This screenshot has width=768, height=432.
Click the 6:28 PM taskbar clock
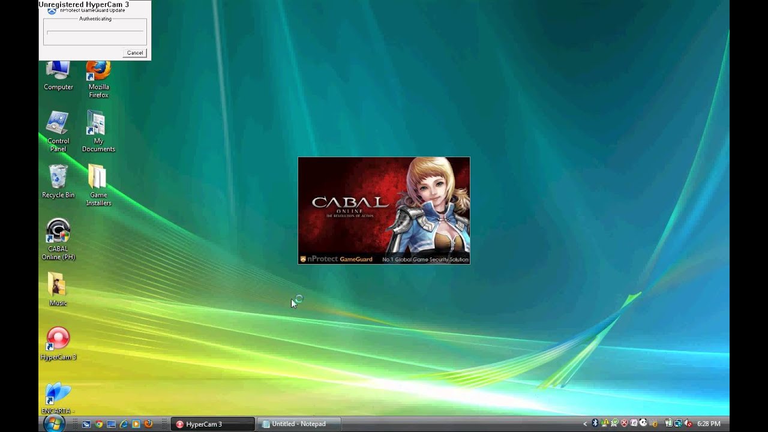pos(709,424)
